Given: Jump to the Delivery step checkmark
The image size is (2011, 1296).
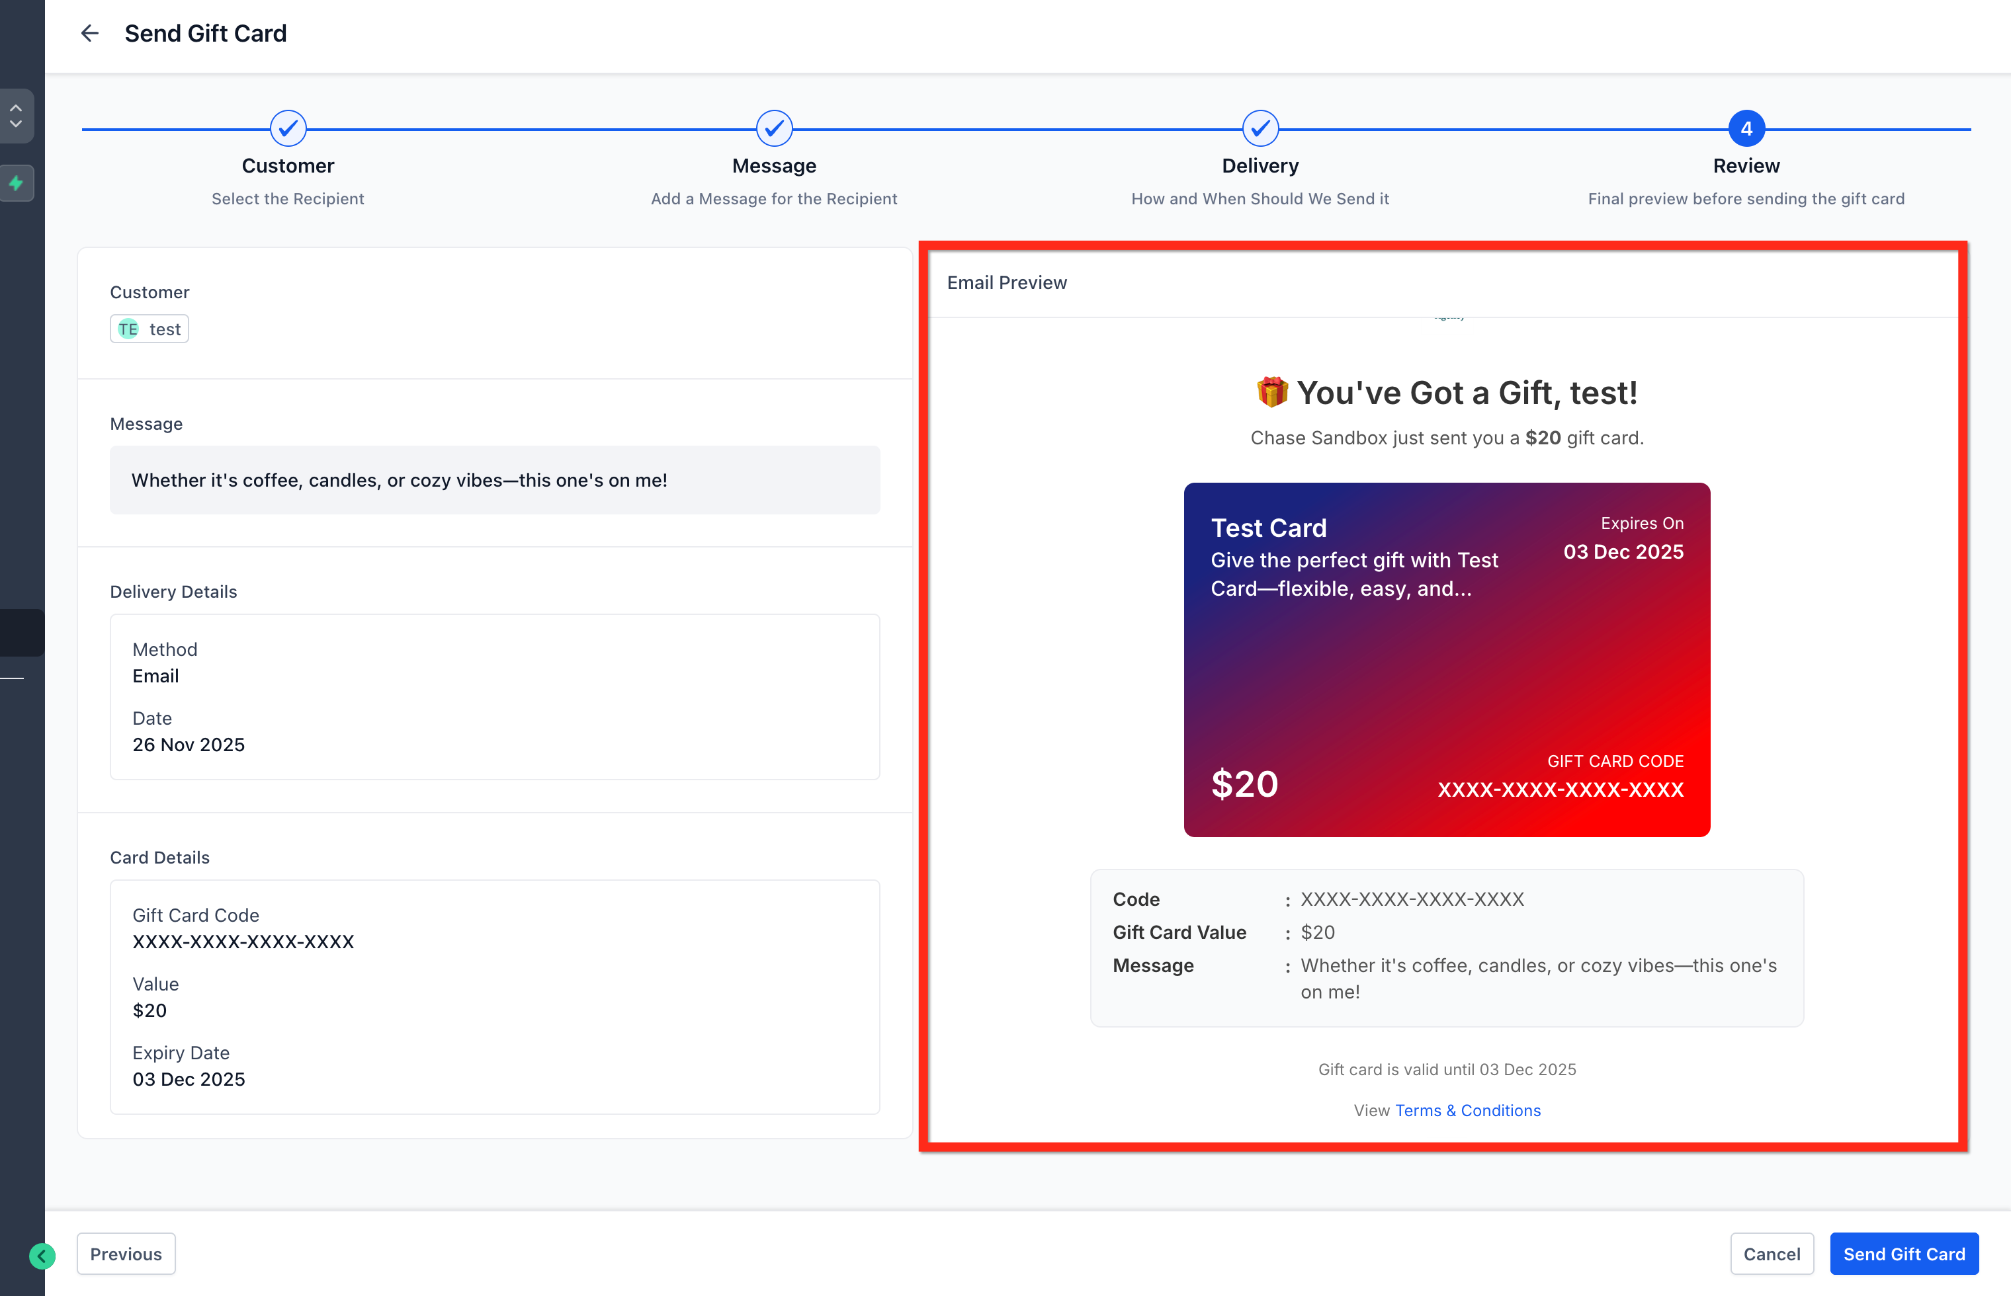Looking at the screenshot, I should click(x=1260, y=129).
